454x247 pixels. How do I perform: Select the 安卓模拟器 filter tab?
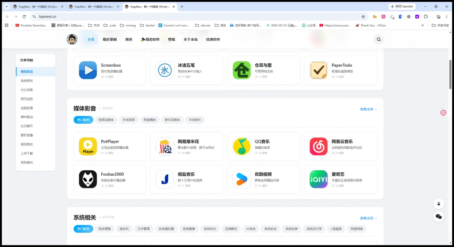tap(166, 229)
